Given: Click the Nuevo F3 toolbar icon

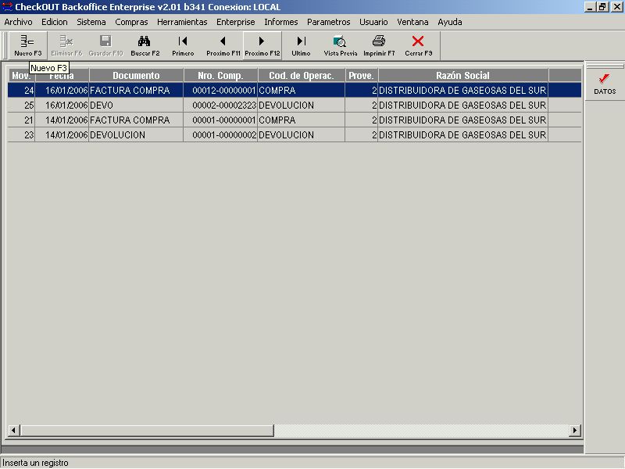Looking at the screenshot, I should (x=27, y=45).
